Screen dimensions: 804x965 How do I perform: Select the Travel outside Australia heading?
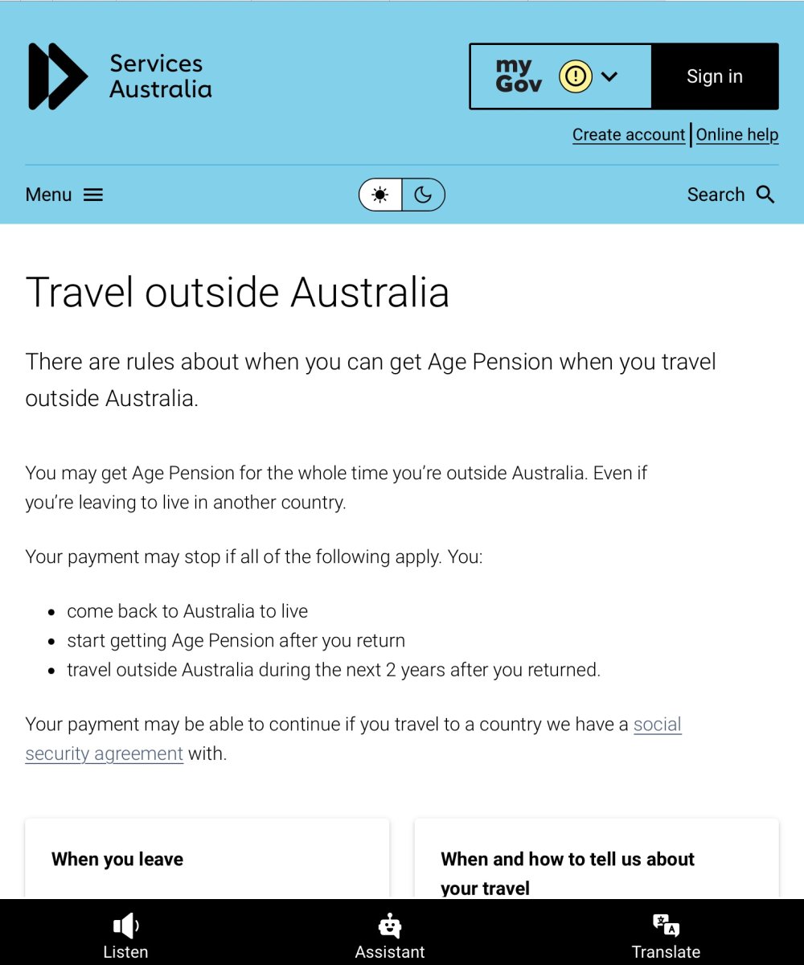click(x=237, y=292)
